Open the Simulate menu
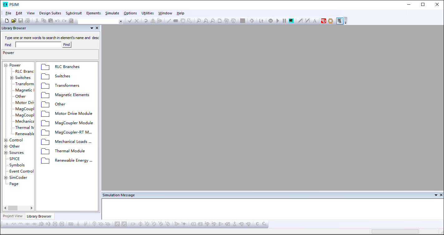 pos(112,13)
